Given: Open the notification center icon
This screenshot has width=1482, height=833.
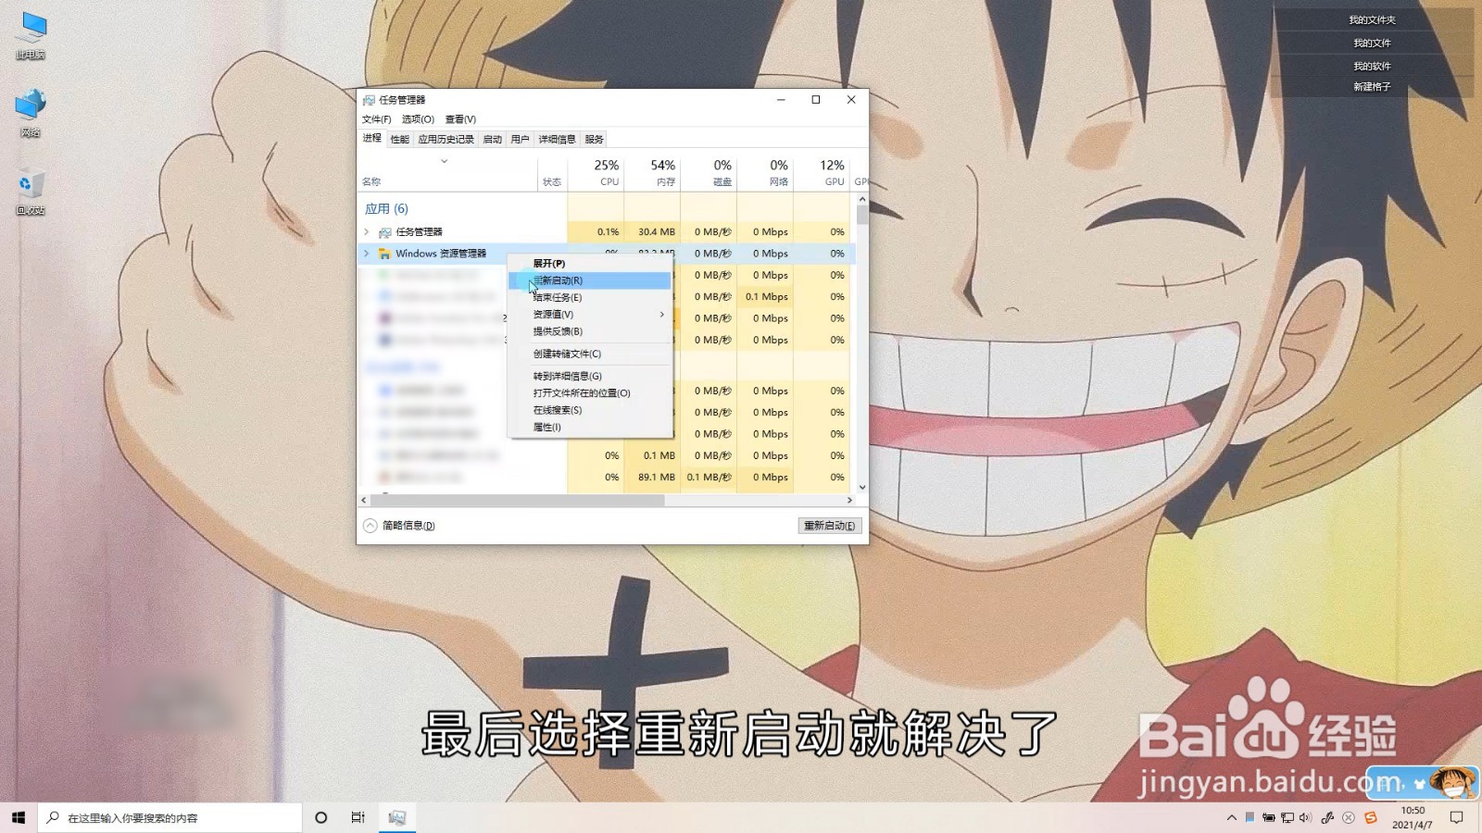Looking at the screenshot, I should point(1456,817).
